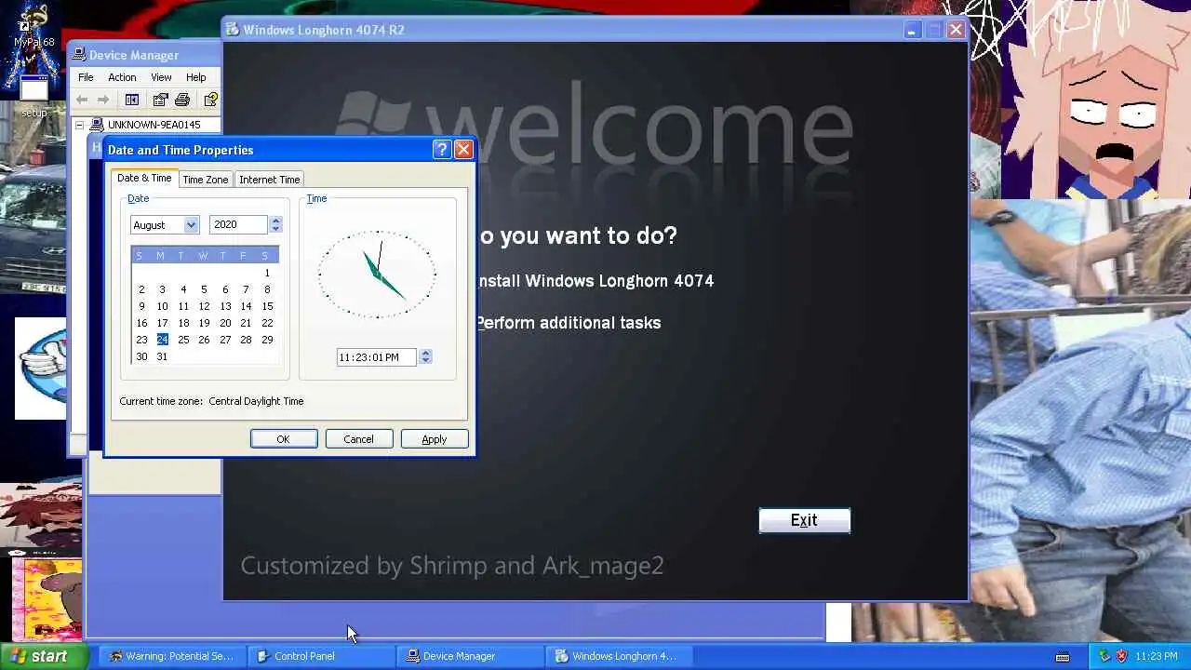This screenshot has width=1191, height=670.
Task: Click the Properties toolbar icon in Device Manager
Action: point(160,100)
